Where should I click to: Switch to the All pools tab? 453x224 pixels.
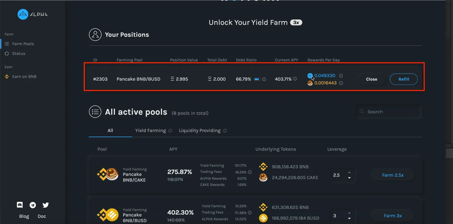coord(110,131)
